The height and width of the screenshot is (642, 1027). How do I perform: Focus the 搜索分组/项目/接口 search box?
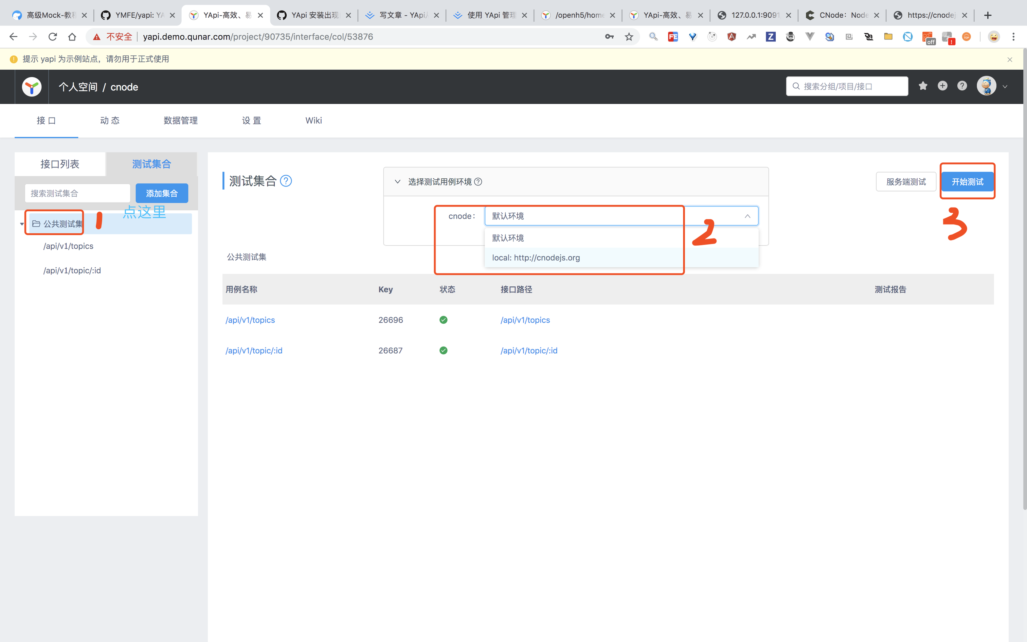[x=847, y=86]
